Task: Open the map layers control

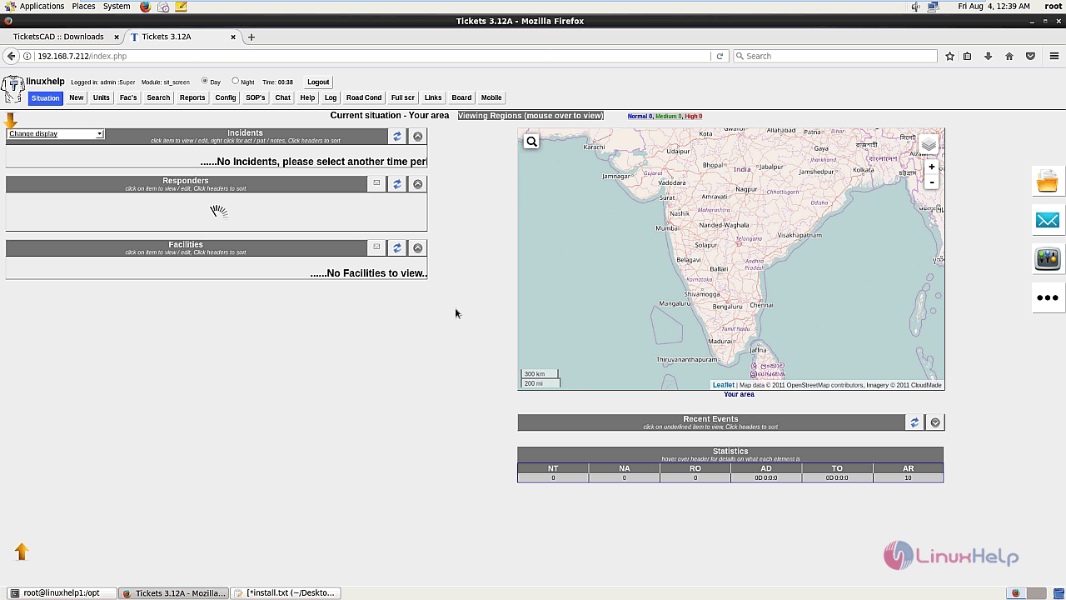Action: [x=929, y=145]
